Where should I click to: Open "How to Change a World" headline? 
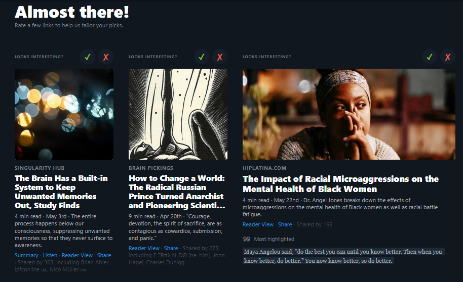point(177,192)
